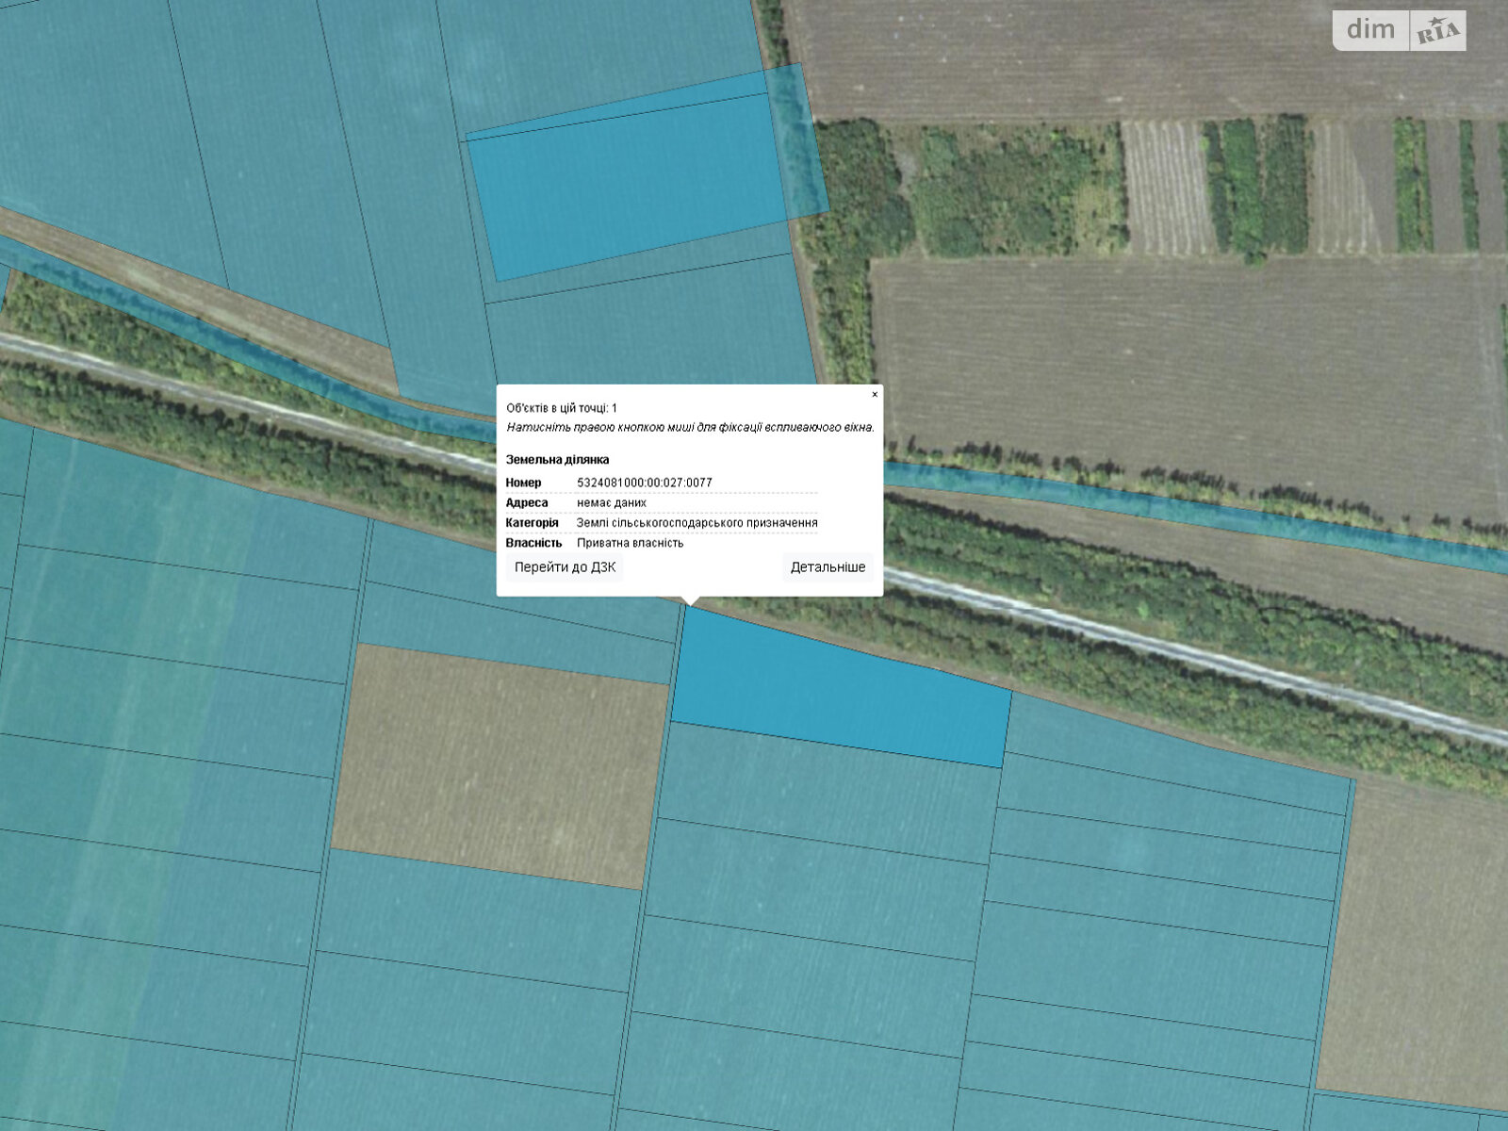Click the 'Перейти до ДЗК' button
The height and width of the screenshot is (1131, 1508).
click(565, 567)
